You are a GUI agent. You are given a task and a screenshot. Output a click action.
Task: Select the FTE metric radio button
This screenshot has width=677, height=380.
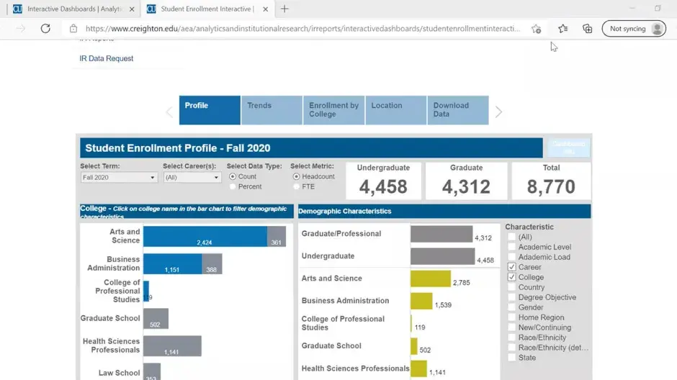coord(296,186)
